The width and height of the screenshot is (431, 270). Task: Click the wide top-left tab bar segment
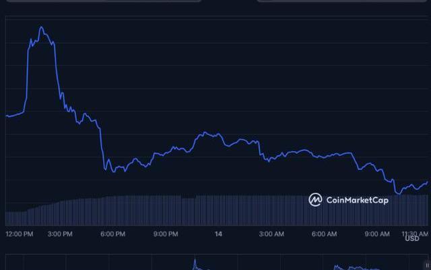pyautogui.click(x=101, y=1)
